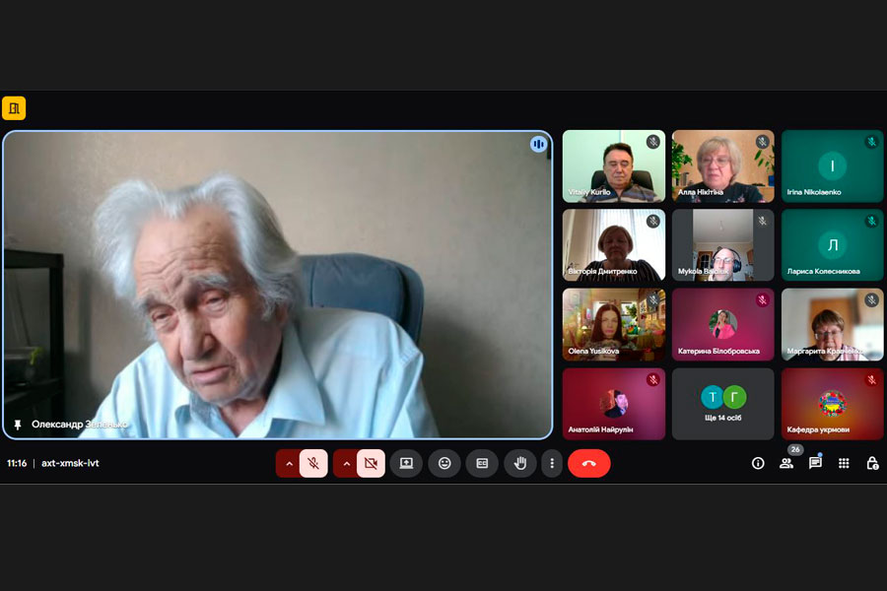Show participants list people icon
Viewport: 887px width, 591px height.
coord(786,464)
